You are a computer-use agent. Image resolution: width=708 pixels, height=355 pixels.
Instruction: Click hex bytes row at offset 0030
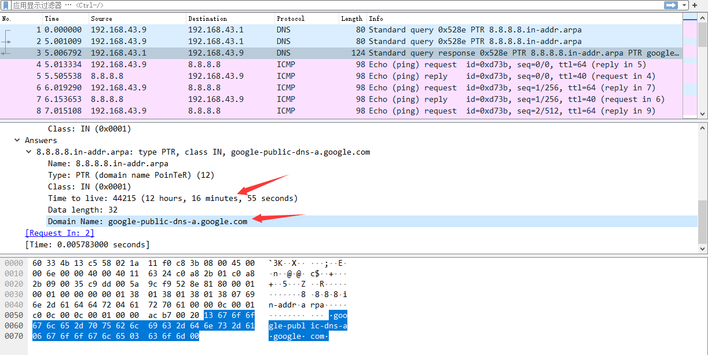[143, 295]
